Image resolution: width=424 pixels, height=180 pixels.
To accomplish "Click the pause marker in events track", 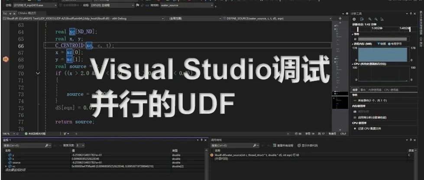I will pos(355,39).
